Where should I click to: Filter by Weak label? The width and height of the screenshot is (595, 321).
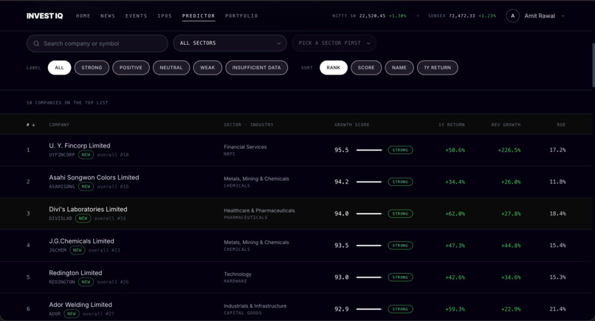[207, 68]
